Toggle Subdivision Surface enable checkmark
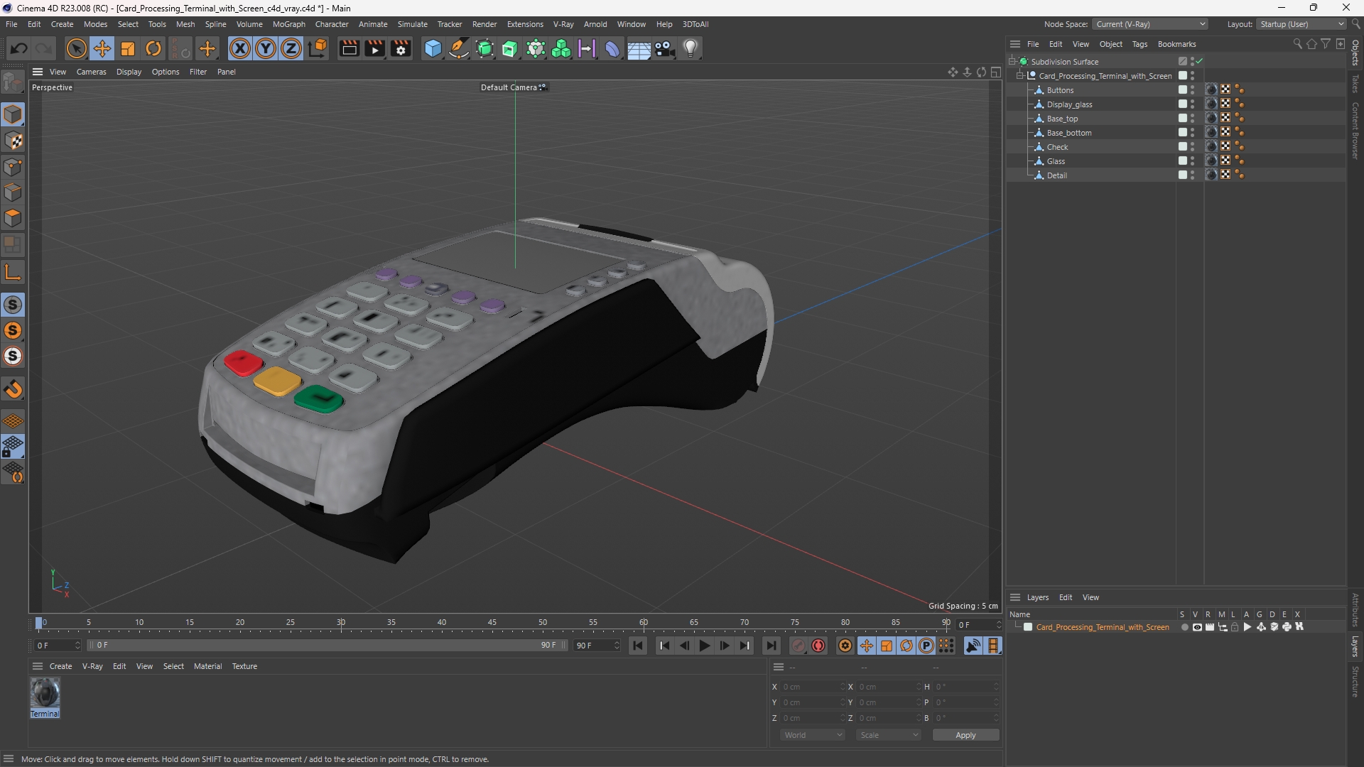This screenshot has height=767, width=1364. pos(1199,62)
